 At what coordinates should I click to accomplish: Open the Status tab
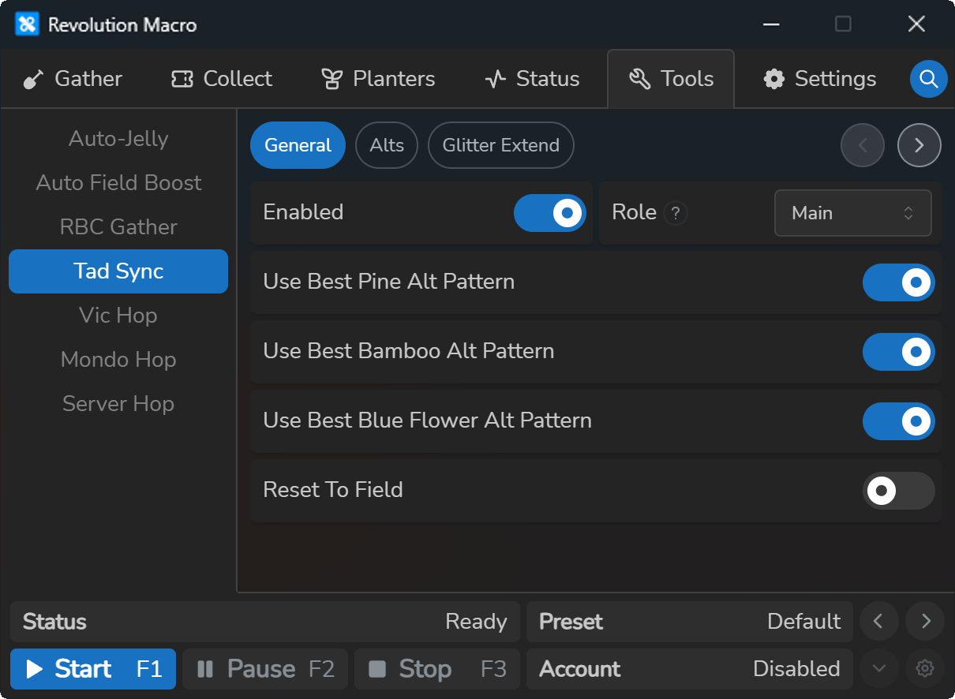tap(532, 79)
